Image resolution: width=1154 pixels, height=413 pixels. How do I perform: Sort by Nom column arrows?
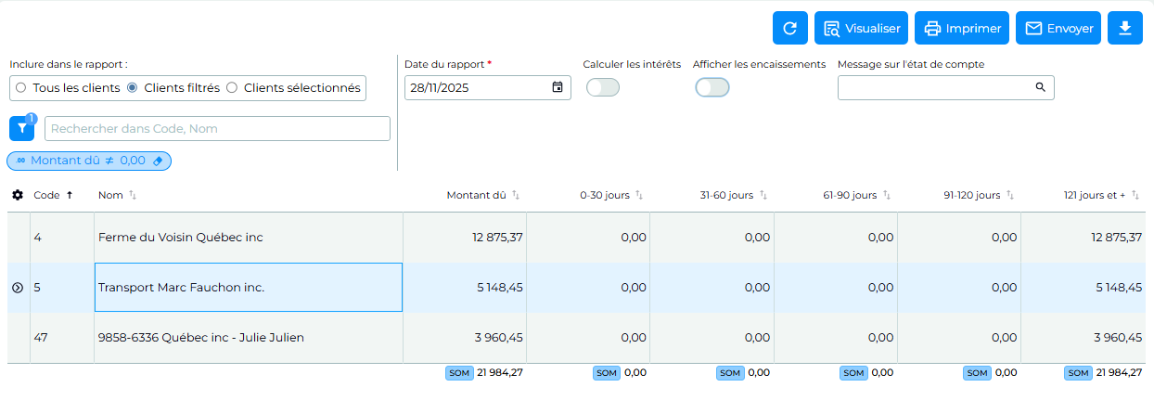[132, 195]
